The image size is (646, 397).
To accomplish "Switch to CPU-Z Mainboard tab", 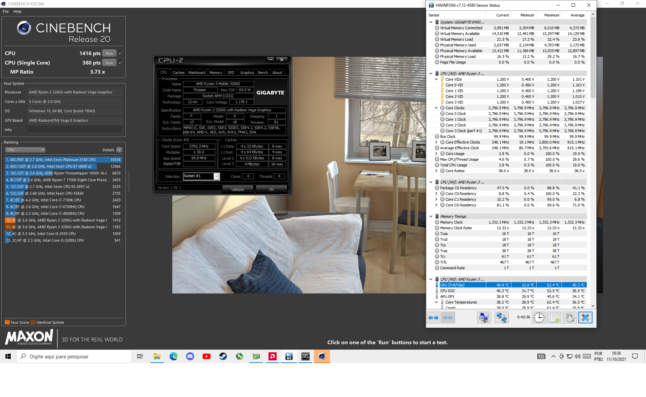I will pyautogui.click(x=197, y=73).
